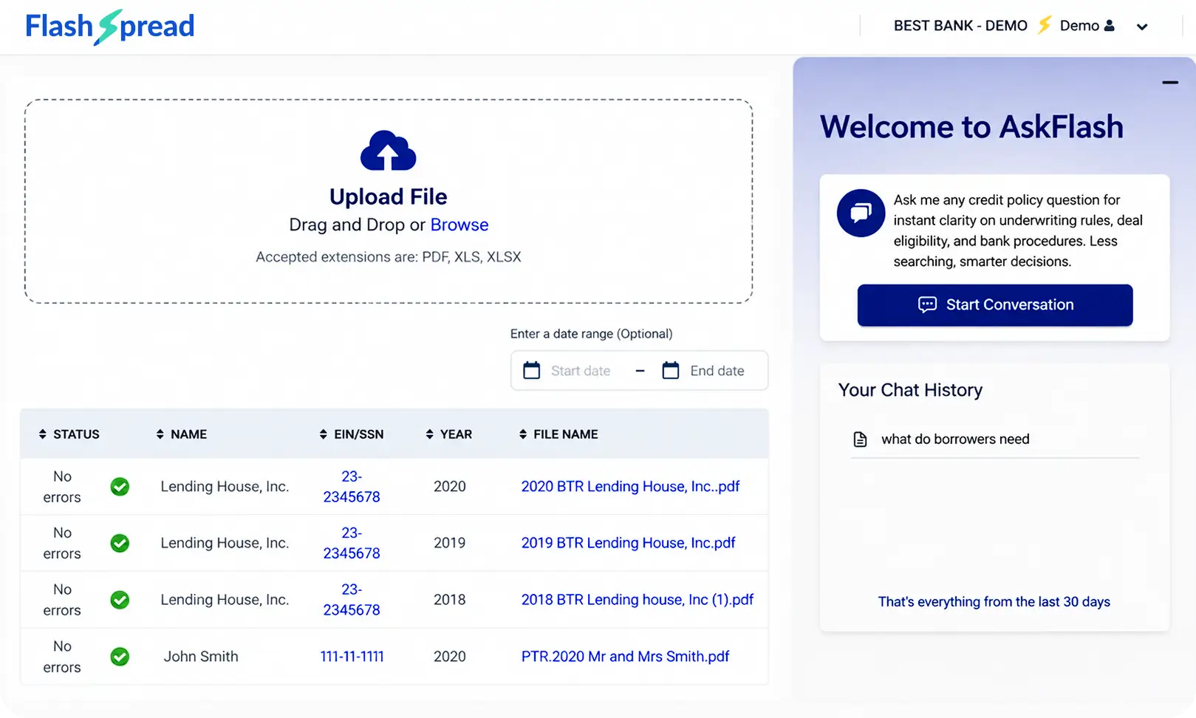The width and height of the screenshot is (1196, 718).
Task: Open 2019 BTR Lending House, Inc.pdf
Action: 628,543
